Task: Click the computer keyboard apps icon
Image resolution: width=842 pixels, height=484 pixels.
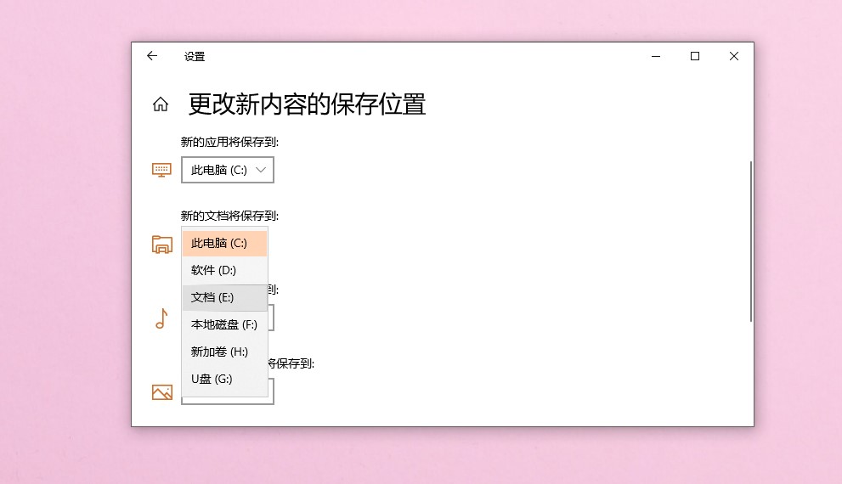Action: [x=161, y=170]
